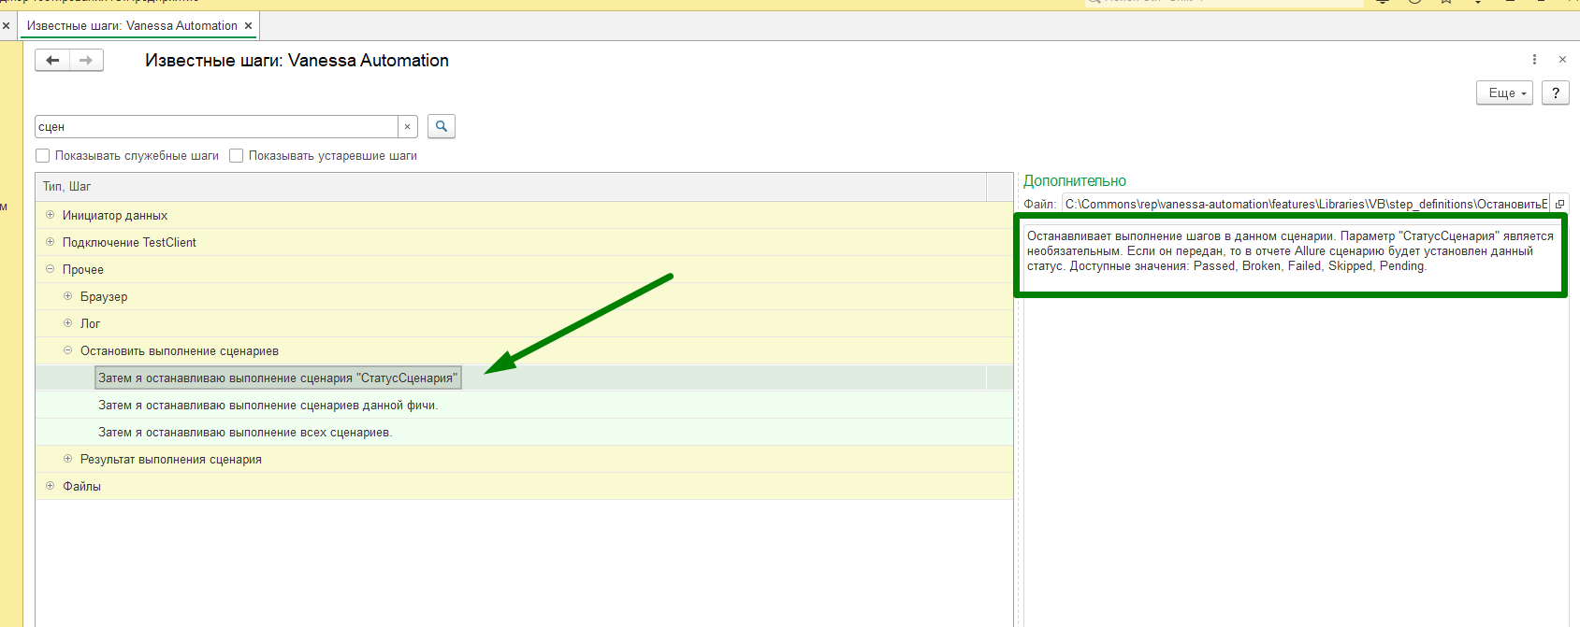Go back with the left arrow button
The height and width of the screenshot is (627, 1580).
tap(52, 61)
